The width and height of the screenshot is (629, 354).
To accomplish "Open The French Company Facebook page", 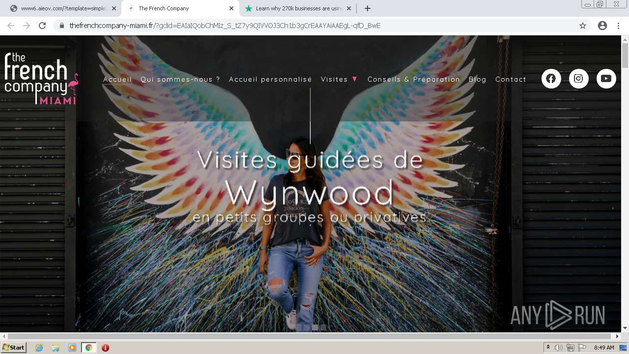I will click(x=551, y=79).
